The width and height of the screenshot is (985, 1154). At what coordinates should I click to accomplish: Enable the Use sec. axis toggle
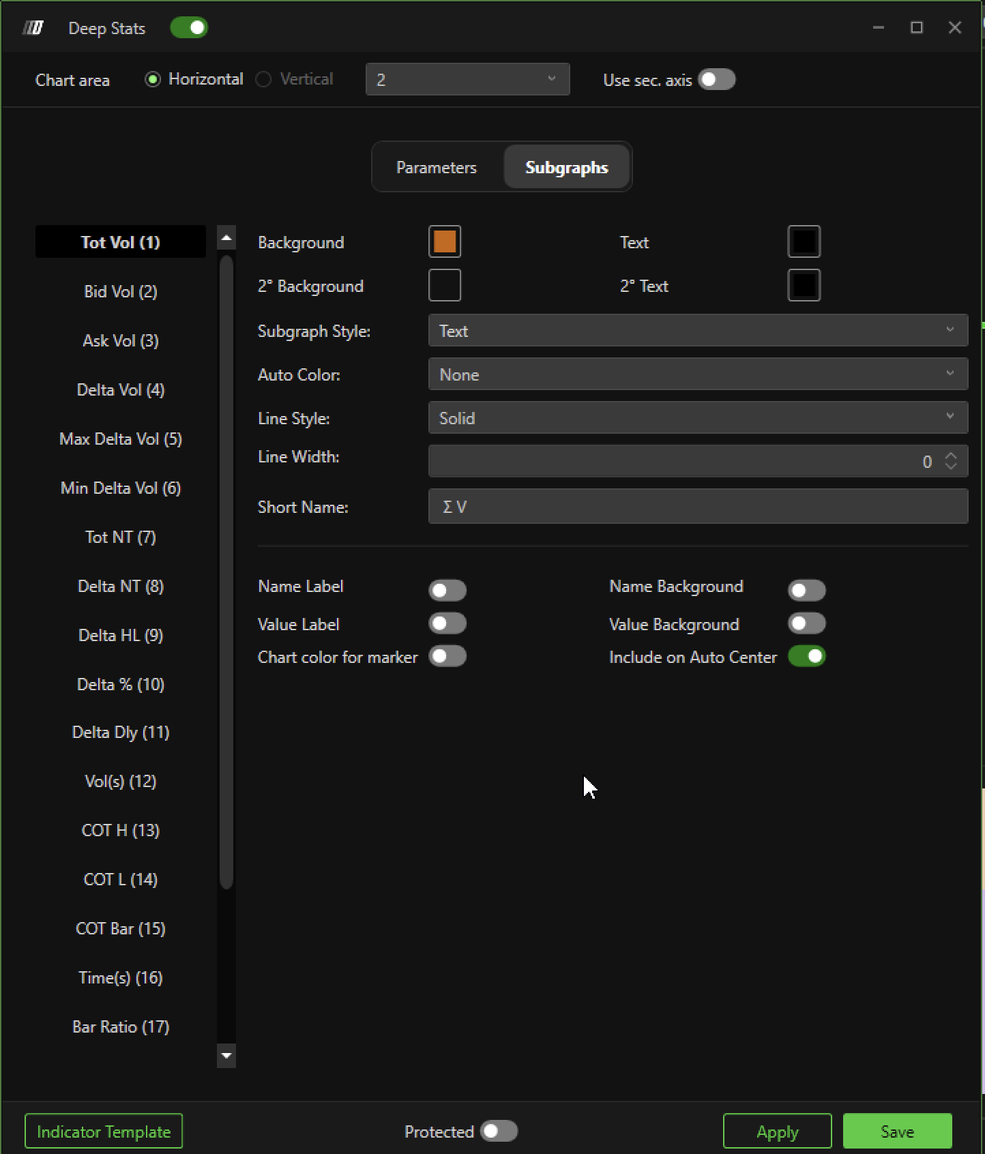(x=716, y=80)
